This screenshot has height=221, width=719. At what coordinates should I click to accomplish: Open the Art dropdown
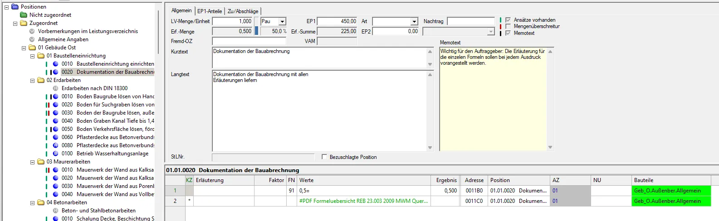(414, 21)
